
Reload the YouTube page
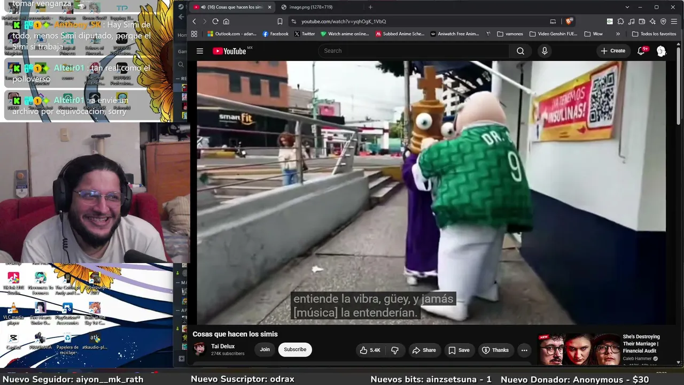click(x=215, y=21)
